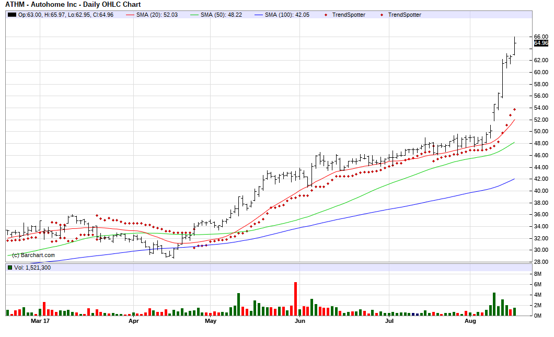This screenshot has width=554, height=337.
Task: Click the 62.00 price axis label
Action: click(541, 61)
